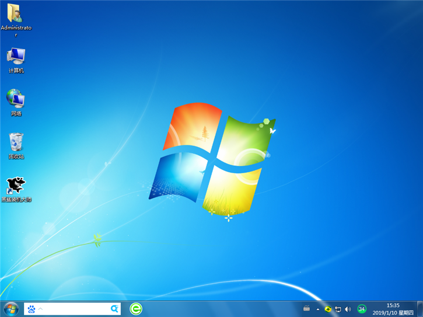Click the Show Desktop strip at taskbar end
The image size is (423, 317).
(420, 309)
